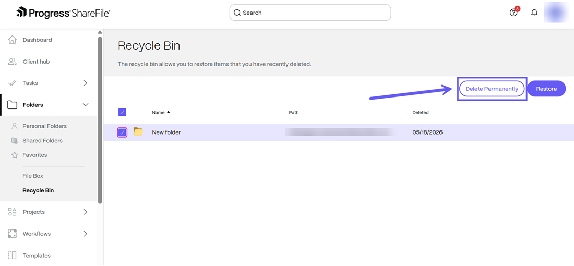Click the sidebar scroll-up arrow

pos(100,32)
